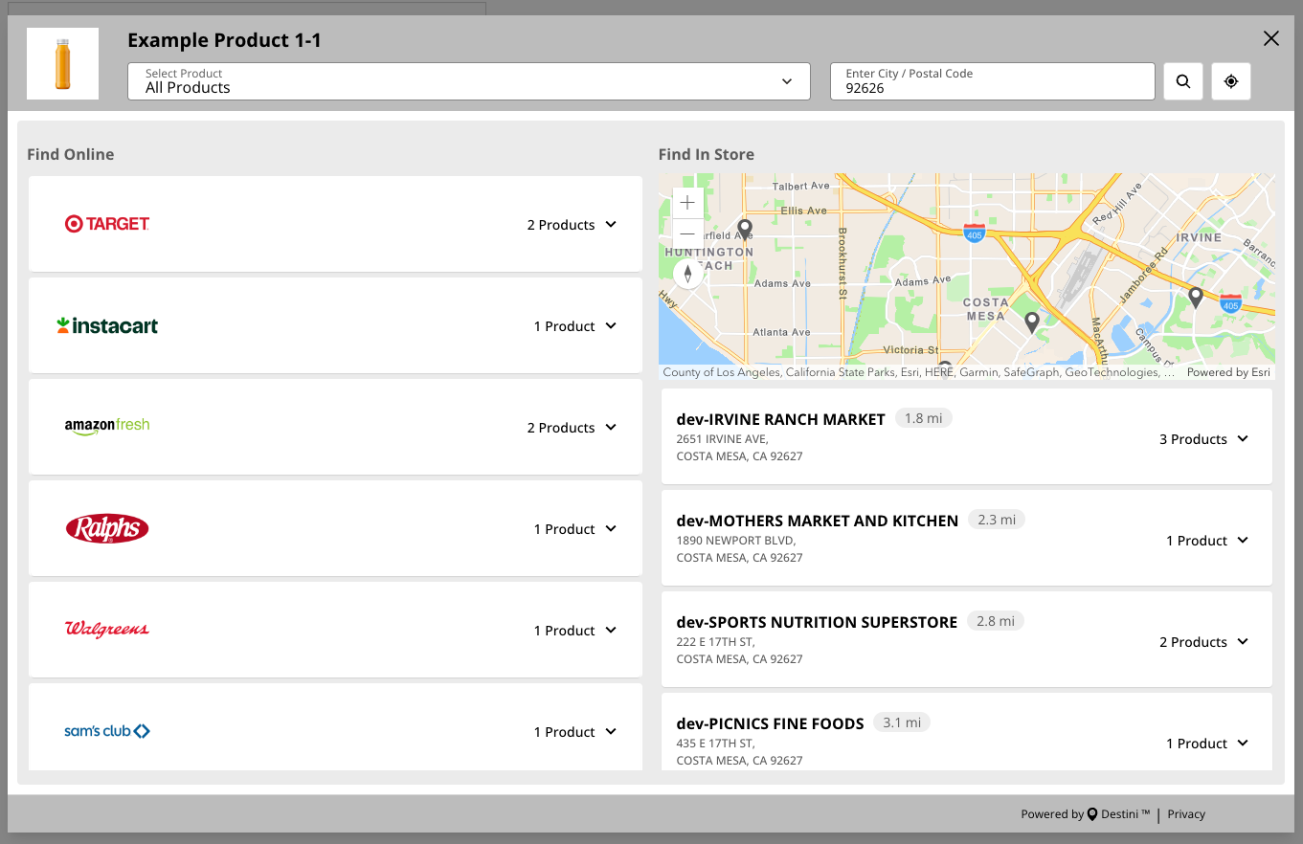Screen dimensions: 1303x844
Task: Click the Example Product 1-1 title
Action: 224,40
